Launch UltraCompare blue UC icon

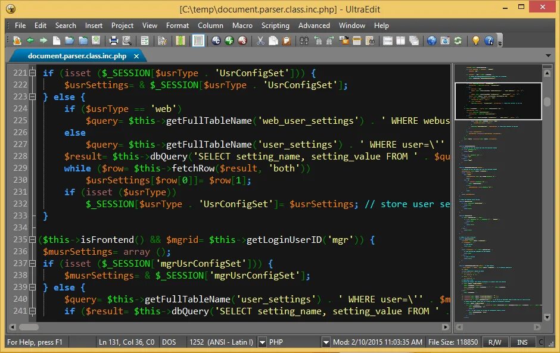pyautogui.click(x=216, y=40)
